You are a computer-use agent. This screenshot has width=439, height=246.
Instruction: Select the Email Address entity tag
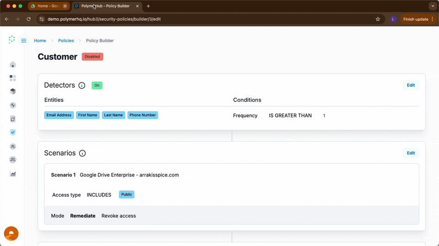[x=59, y=115]
